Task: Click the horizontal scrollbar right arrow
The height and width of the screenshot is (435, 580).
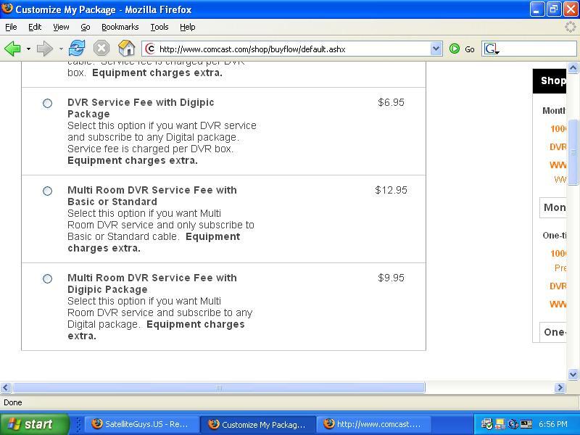Action: pyautogui.click(x=560, y=387)
